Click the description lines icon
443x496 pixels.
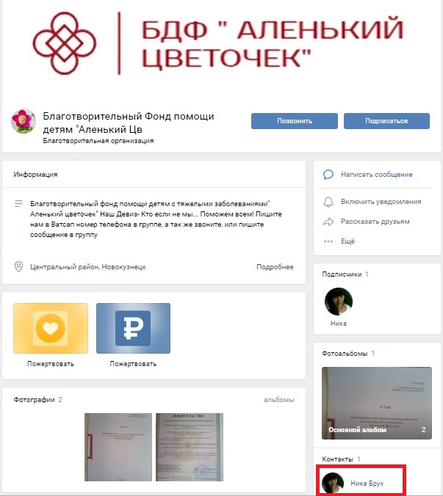coord(18,204)
